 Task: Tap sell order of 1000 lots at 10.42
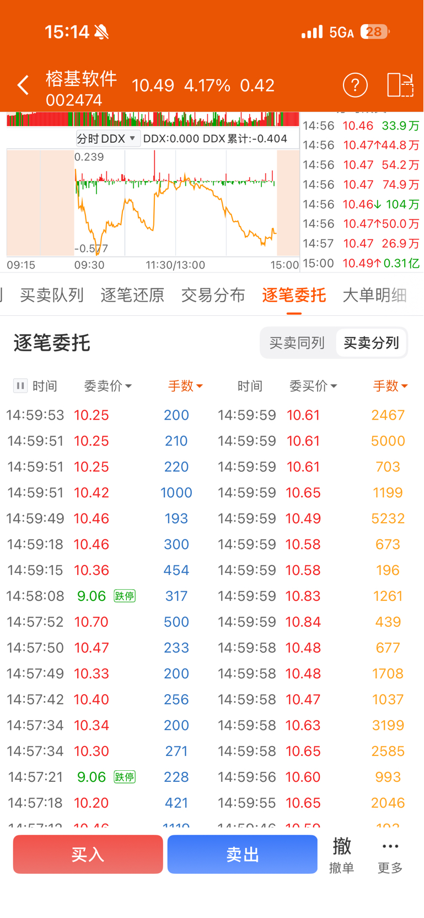tap(106, 492)
